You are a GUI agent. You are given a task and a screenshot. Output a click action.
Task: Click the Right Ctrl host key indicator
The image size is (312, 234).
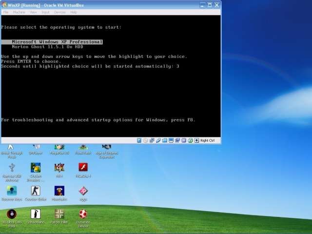pos(207,140)
